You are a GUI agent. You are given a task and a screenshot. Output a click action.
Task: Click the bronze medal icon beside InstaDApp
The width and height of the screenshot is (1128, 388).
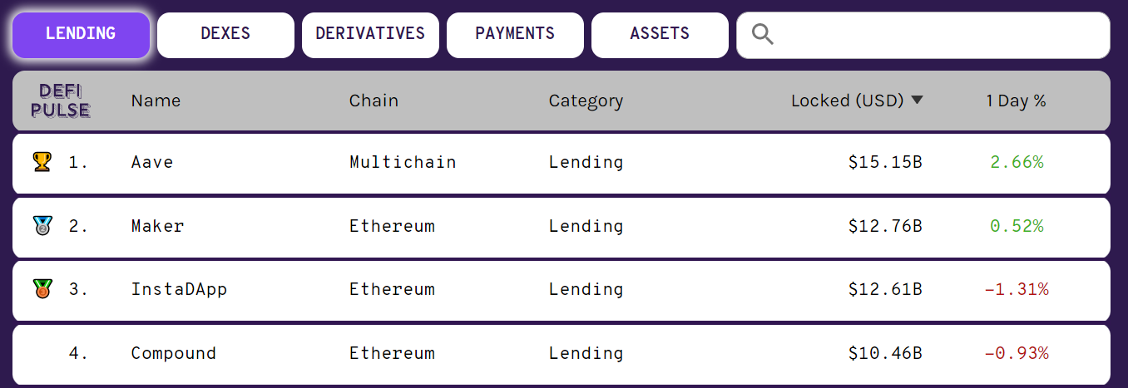[x=42, y=289]
